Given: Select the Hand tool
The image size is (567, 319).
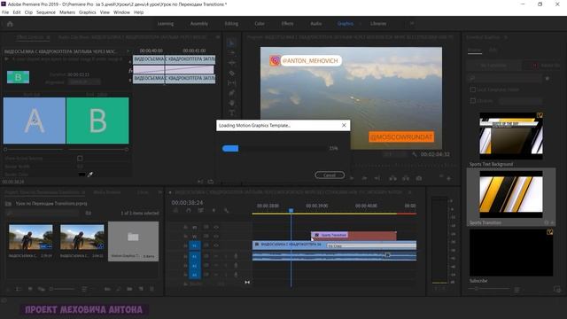Looking at the screenshot, I should click(232, 103).
